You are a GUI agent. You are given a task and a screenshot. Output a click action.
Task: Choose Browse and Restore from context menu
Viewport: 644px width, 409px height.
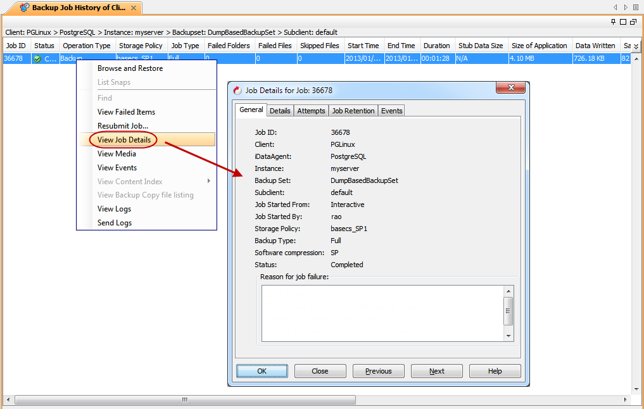tap(130, 68)
